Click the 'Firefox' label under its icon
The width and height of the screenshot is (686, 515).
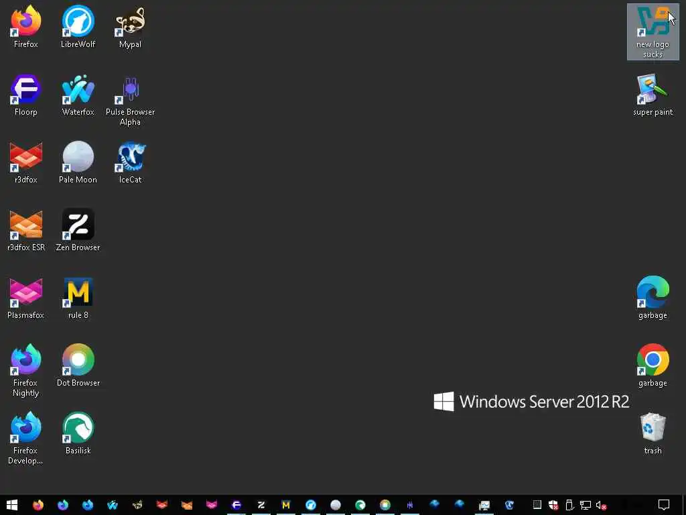pyautogui.click(x=26, y=44)
